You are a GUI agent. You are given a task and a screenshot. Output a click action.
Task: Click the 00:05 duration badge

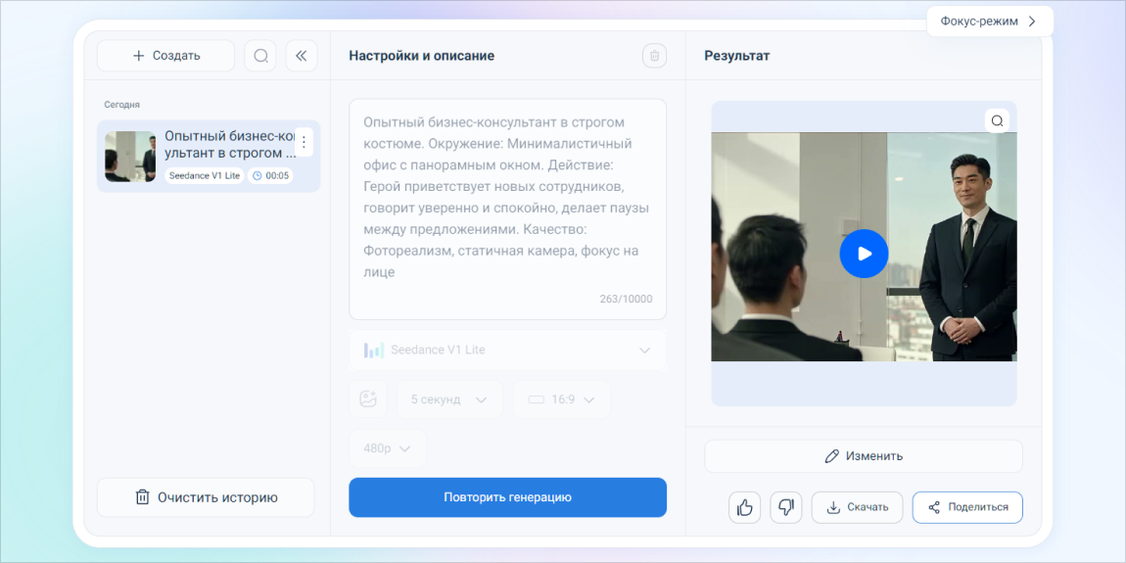[270, 176]
